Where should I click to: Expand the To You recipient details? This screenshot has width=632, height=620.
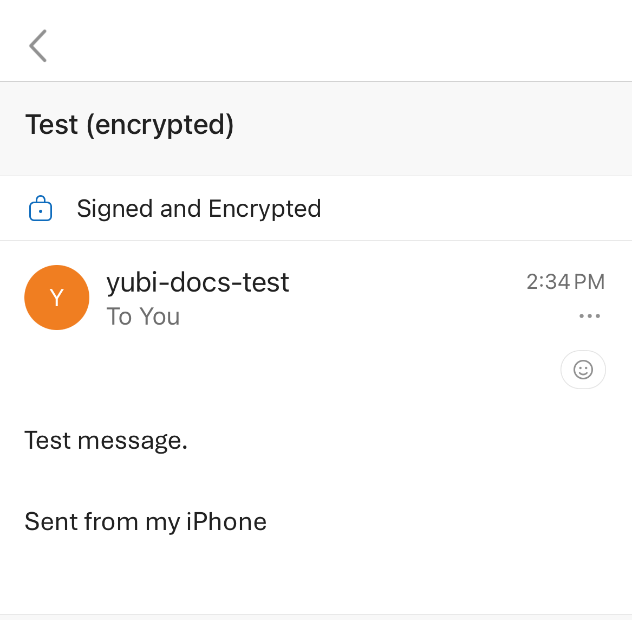143,317
